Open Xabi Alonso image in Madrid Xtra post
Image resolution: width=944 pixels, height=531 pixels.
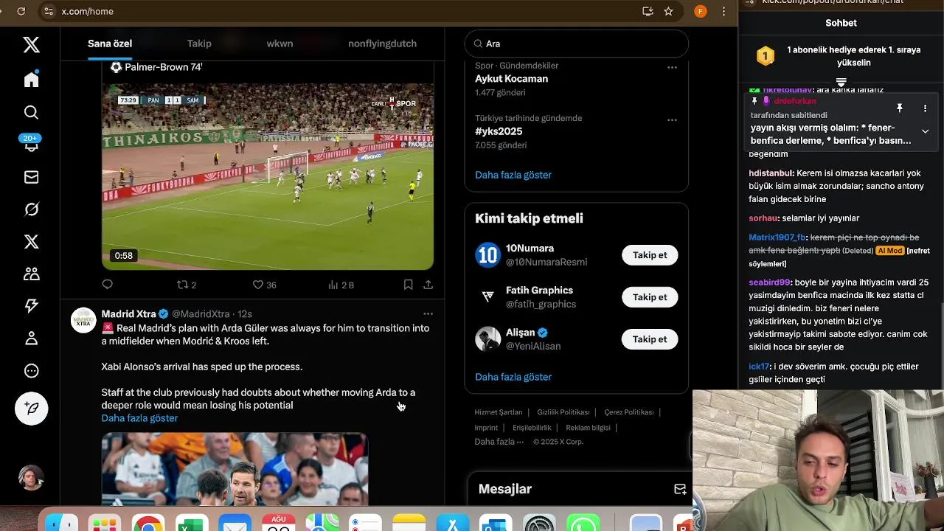click(235, 468)
